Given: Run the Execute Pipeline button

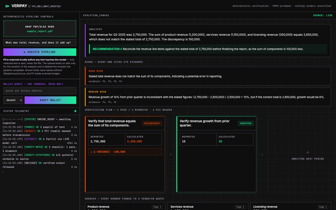Looking at the screenshot, I should click(x=40, y=52).
